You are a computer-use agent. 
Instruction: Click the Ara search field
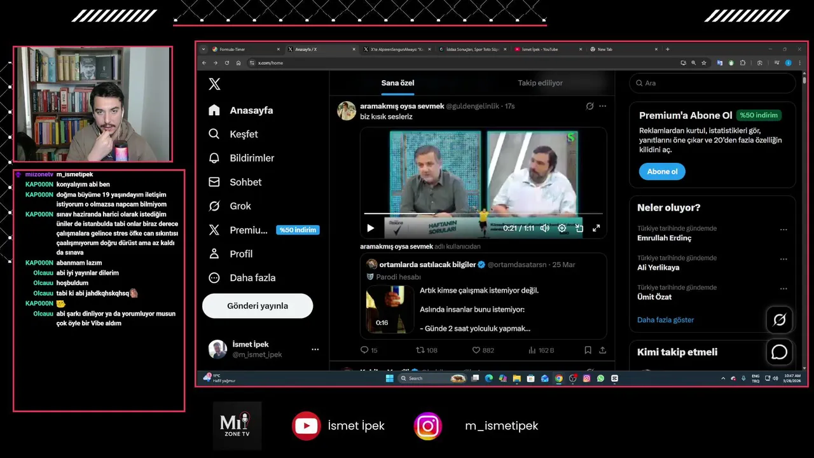(712, 83)
